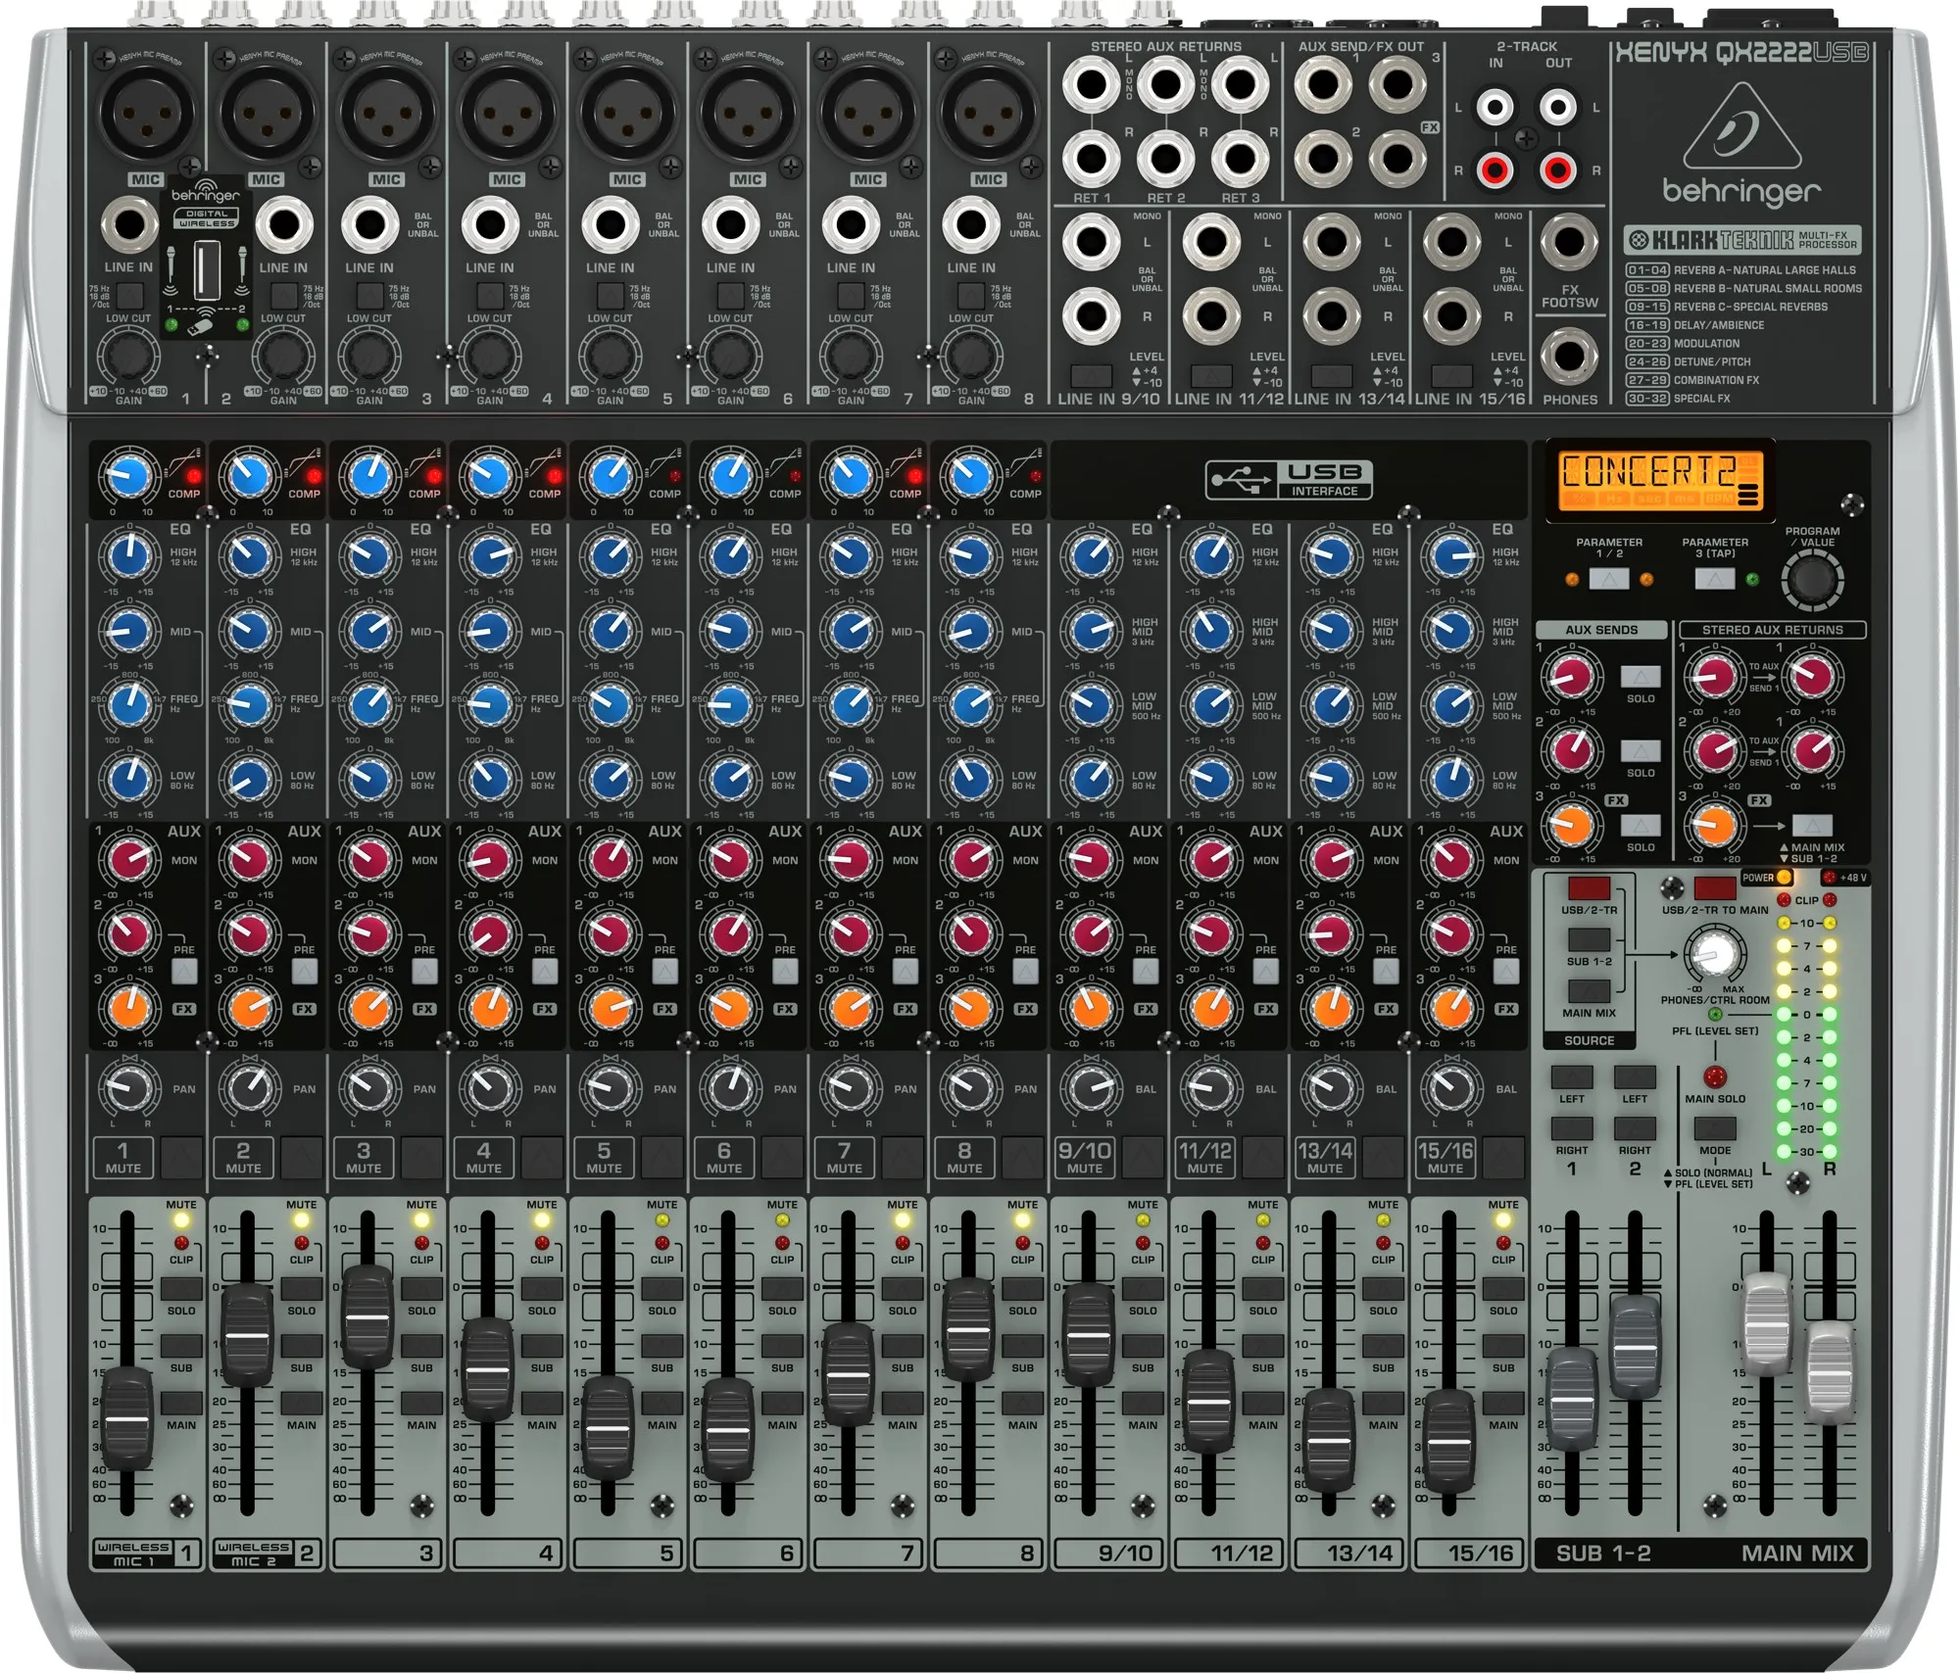Click the Behringer triangle logo

coord(1741,128)
